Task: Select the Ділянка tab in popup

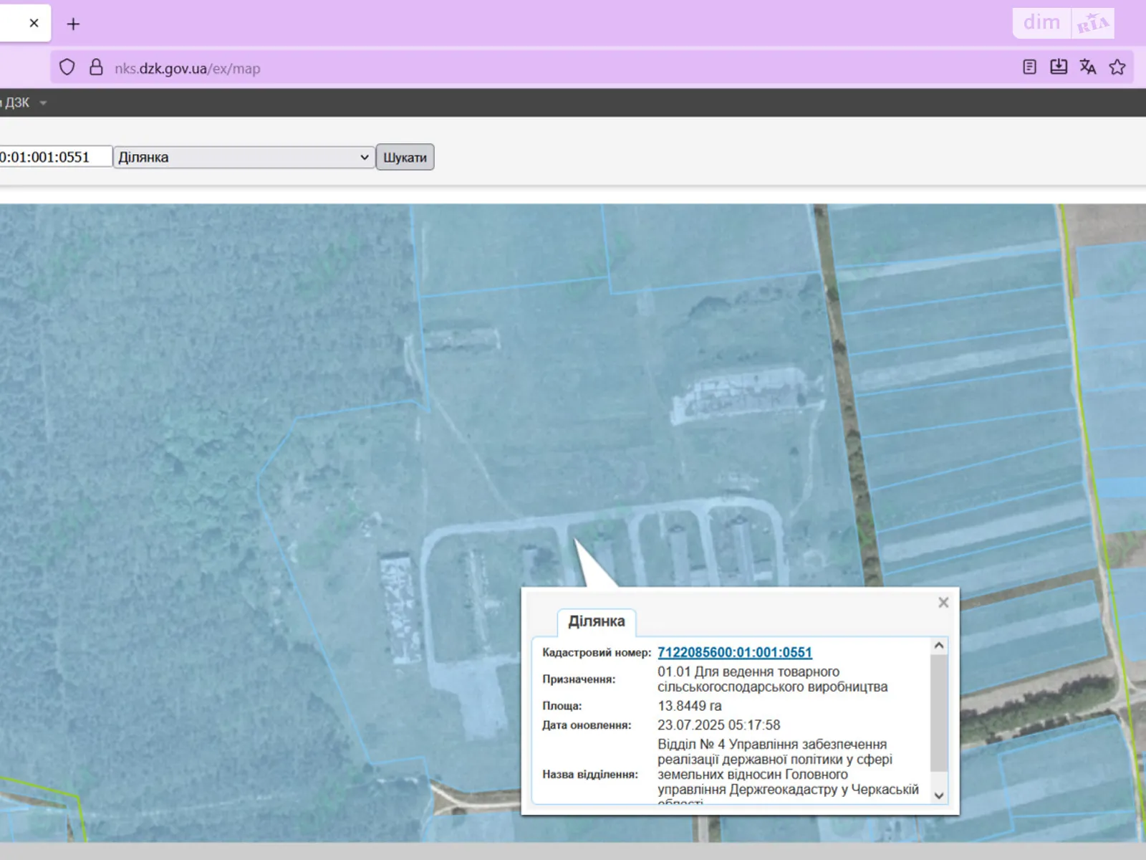Action: point(596,621)
